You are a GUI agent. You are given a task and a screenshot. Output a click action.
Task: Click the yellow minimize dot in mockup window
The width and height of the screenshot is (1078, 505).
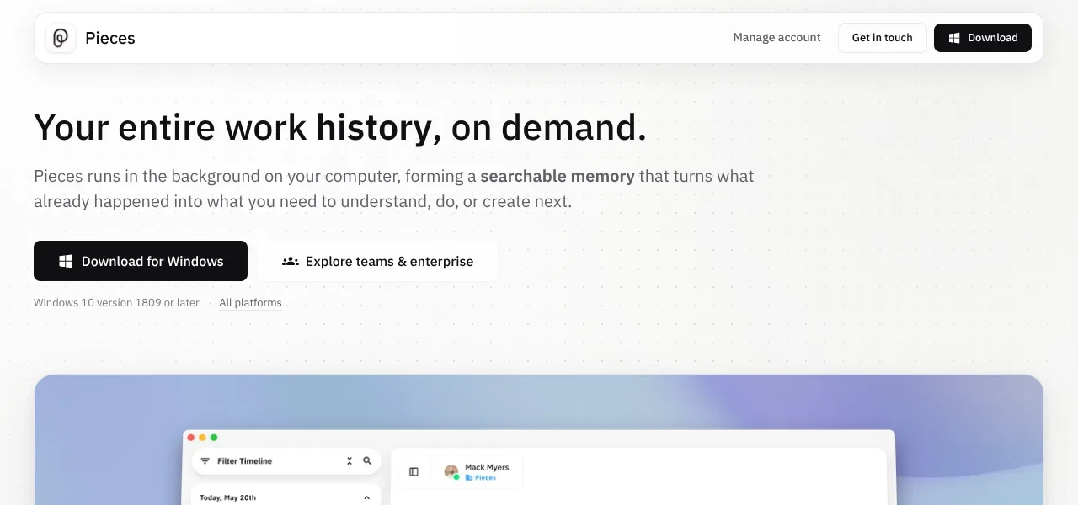202,438
